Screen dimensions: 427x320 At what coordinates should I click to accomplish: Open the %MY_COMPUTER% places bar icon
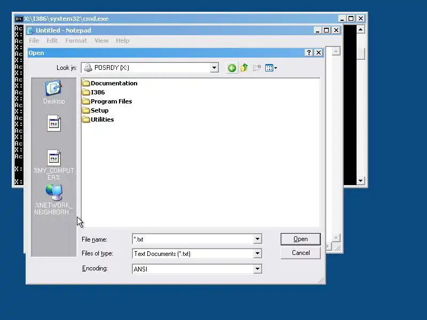[x=54, y=165]
